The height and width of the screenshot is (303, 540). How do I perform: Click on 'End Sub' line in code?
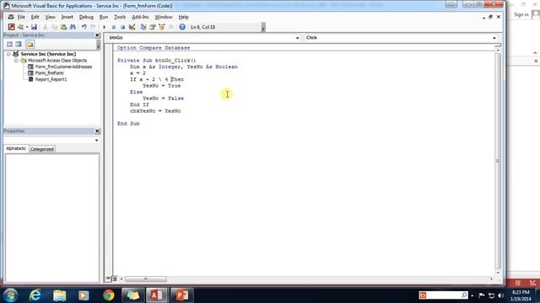128,124
